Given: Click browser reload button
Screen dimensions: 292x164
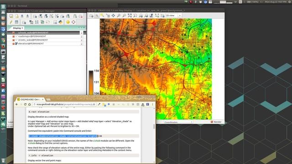Looking at the screenshot, I should 25,104.
